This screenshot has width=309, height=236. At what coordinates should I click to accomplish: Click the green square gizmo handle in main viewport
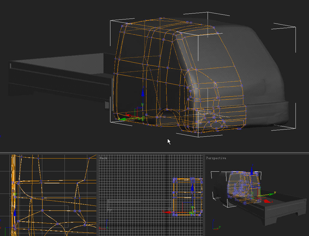[142, 104]
